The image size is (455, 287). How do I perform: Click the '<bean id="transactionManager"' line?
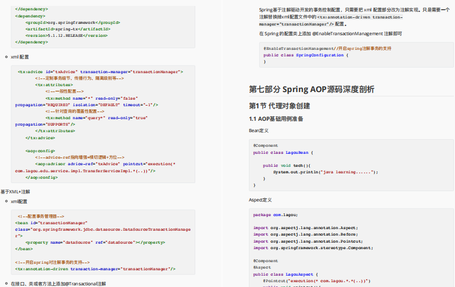point(52,223)
